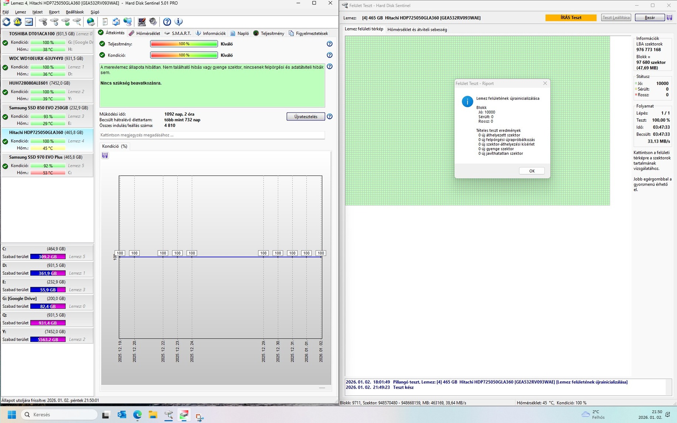Screen dimensions: 677x423
Task: Open the Beállítások menu
Action: 75,12
